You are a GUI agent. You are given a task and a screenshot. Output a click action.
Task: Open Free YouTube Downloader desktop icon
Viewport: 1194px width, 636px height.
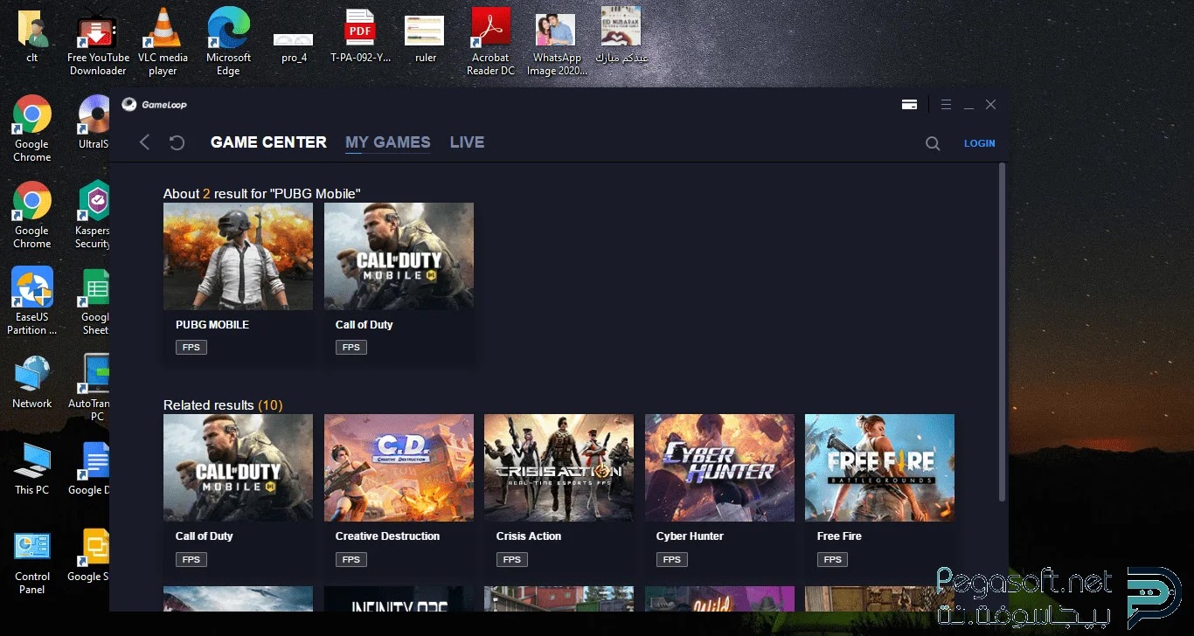pos(98,42)
